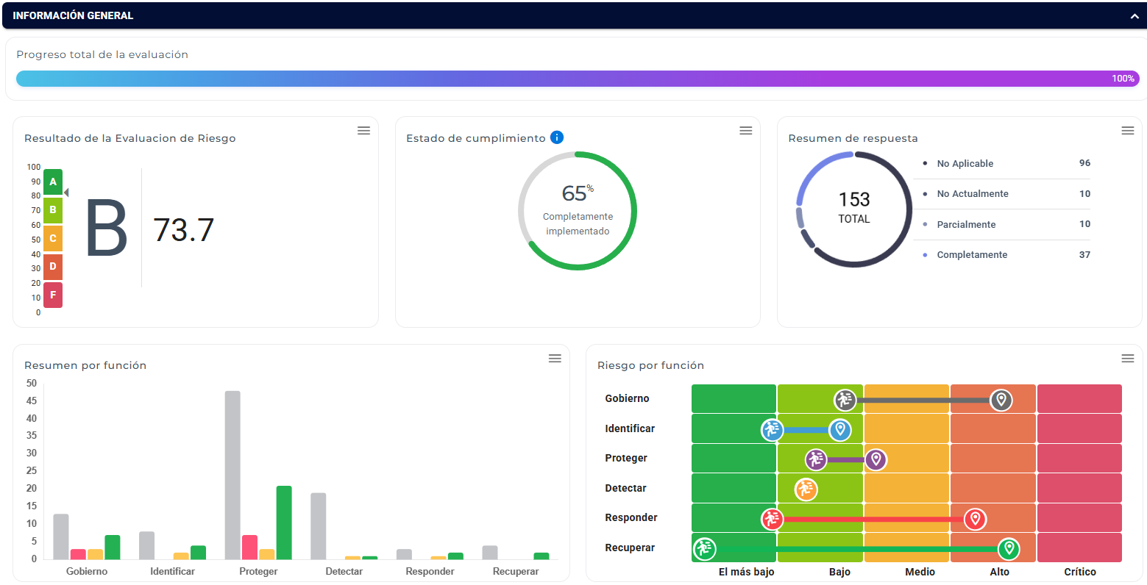
Task: Click the total evaluation progress bar
Action: pos(578,79)
